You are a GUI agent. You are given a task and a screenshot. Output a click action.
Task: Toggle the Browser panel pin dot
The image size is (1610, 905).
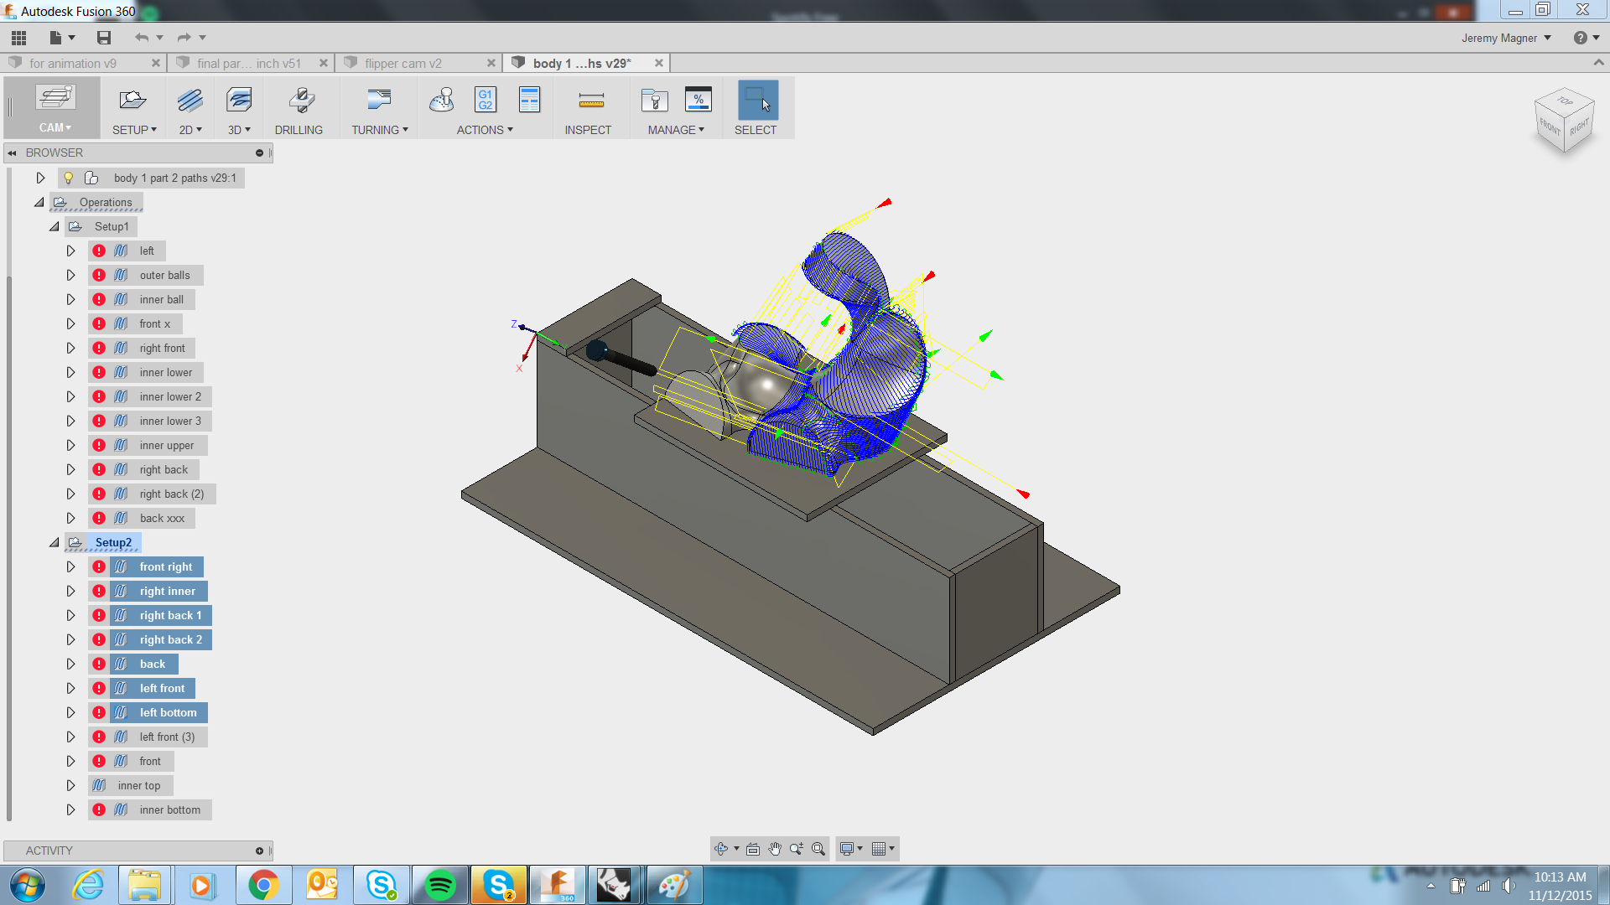click(259, 153)
